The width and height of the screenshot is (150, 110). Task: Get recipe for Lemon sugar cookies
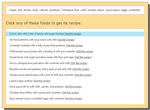(42, 81)
